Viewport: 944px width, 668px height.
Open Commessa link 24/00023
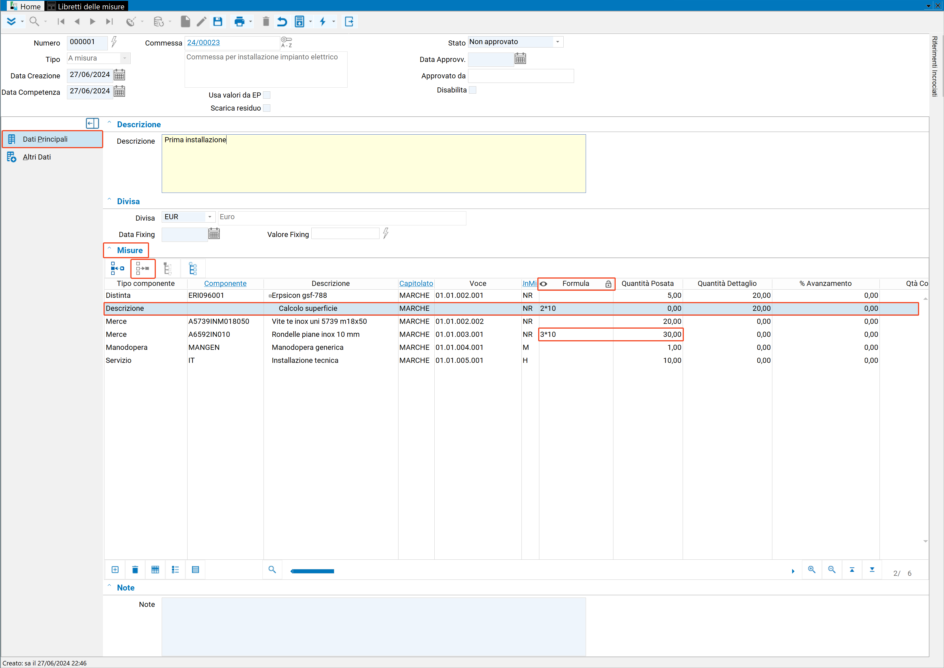pyautogui.click(x=204, y=42)
